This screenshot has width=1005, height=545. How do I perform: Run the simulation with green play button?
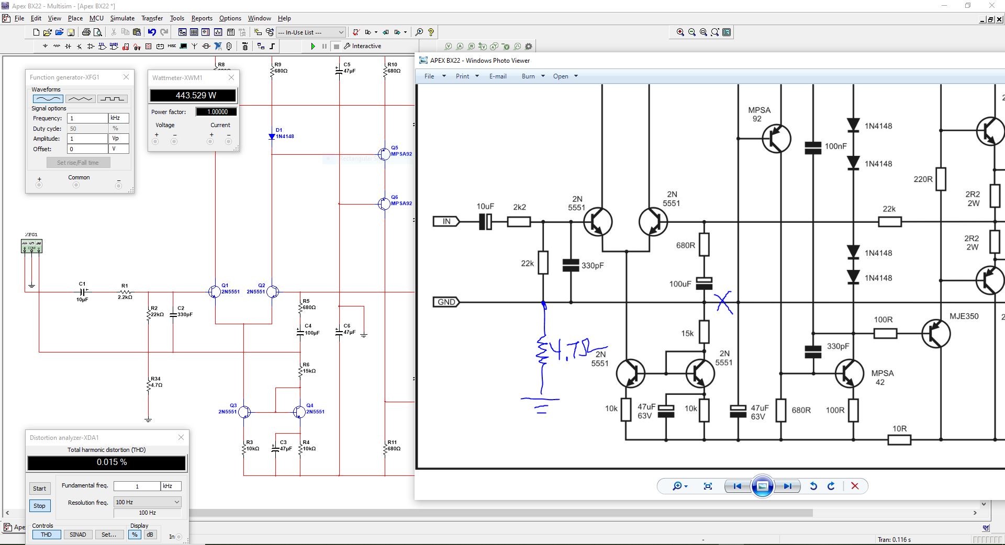point(313,46)
